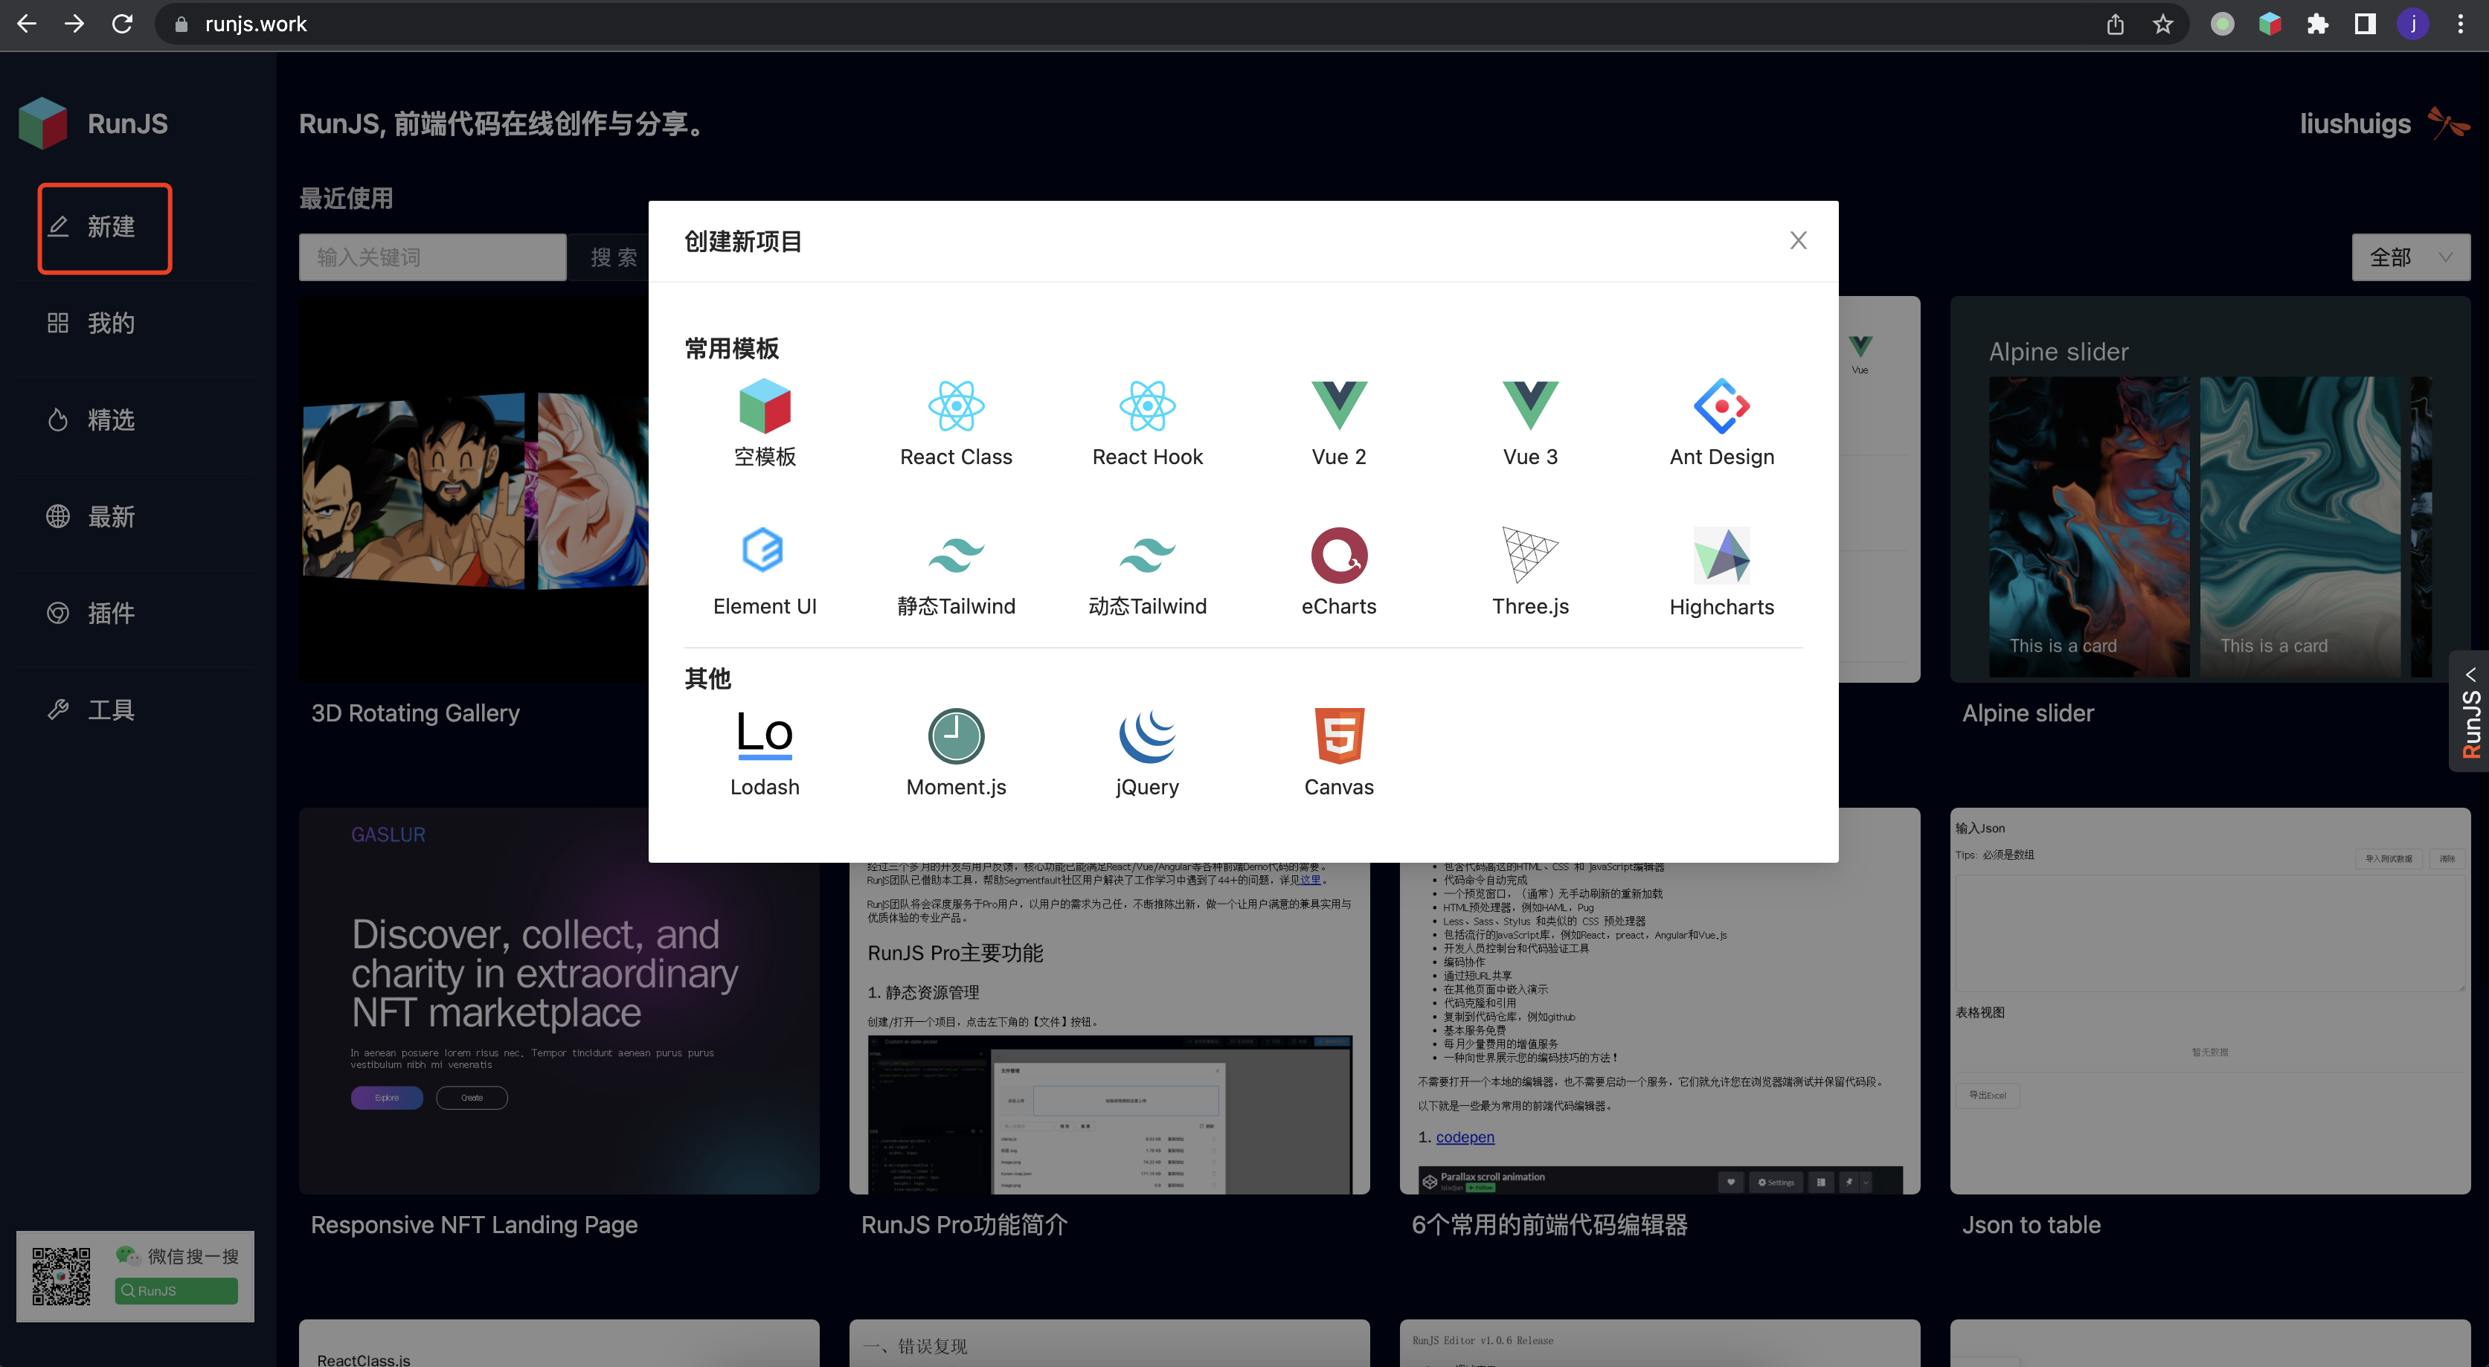Click the RunJS Pro功能简介 title

pos(963,1224)
